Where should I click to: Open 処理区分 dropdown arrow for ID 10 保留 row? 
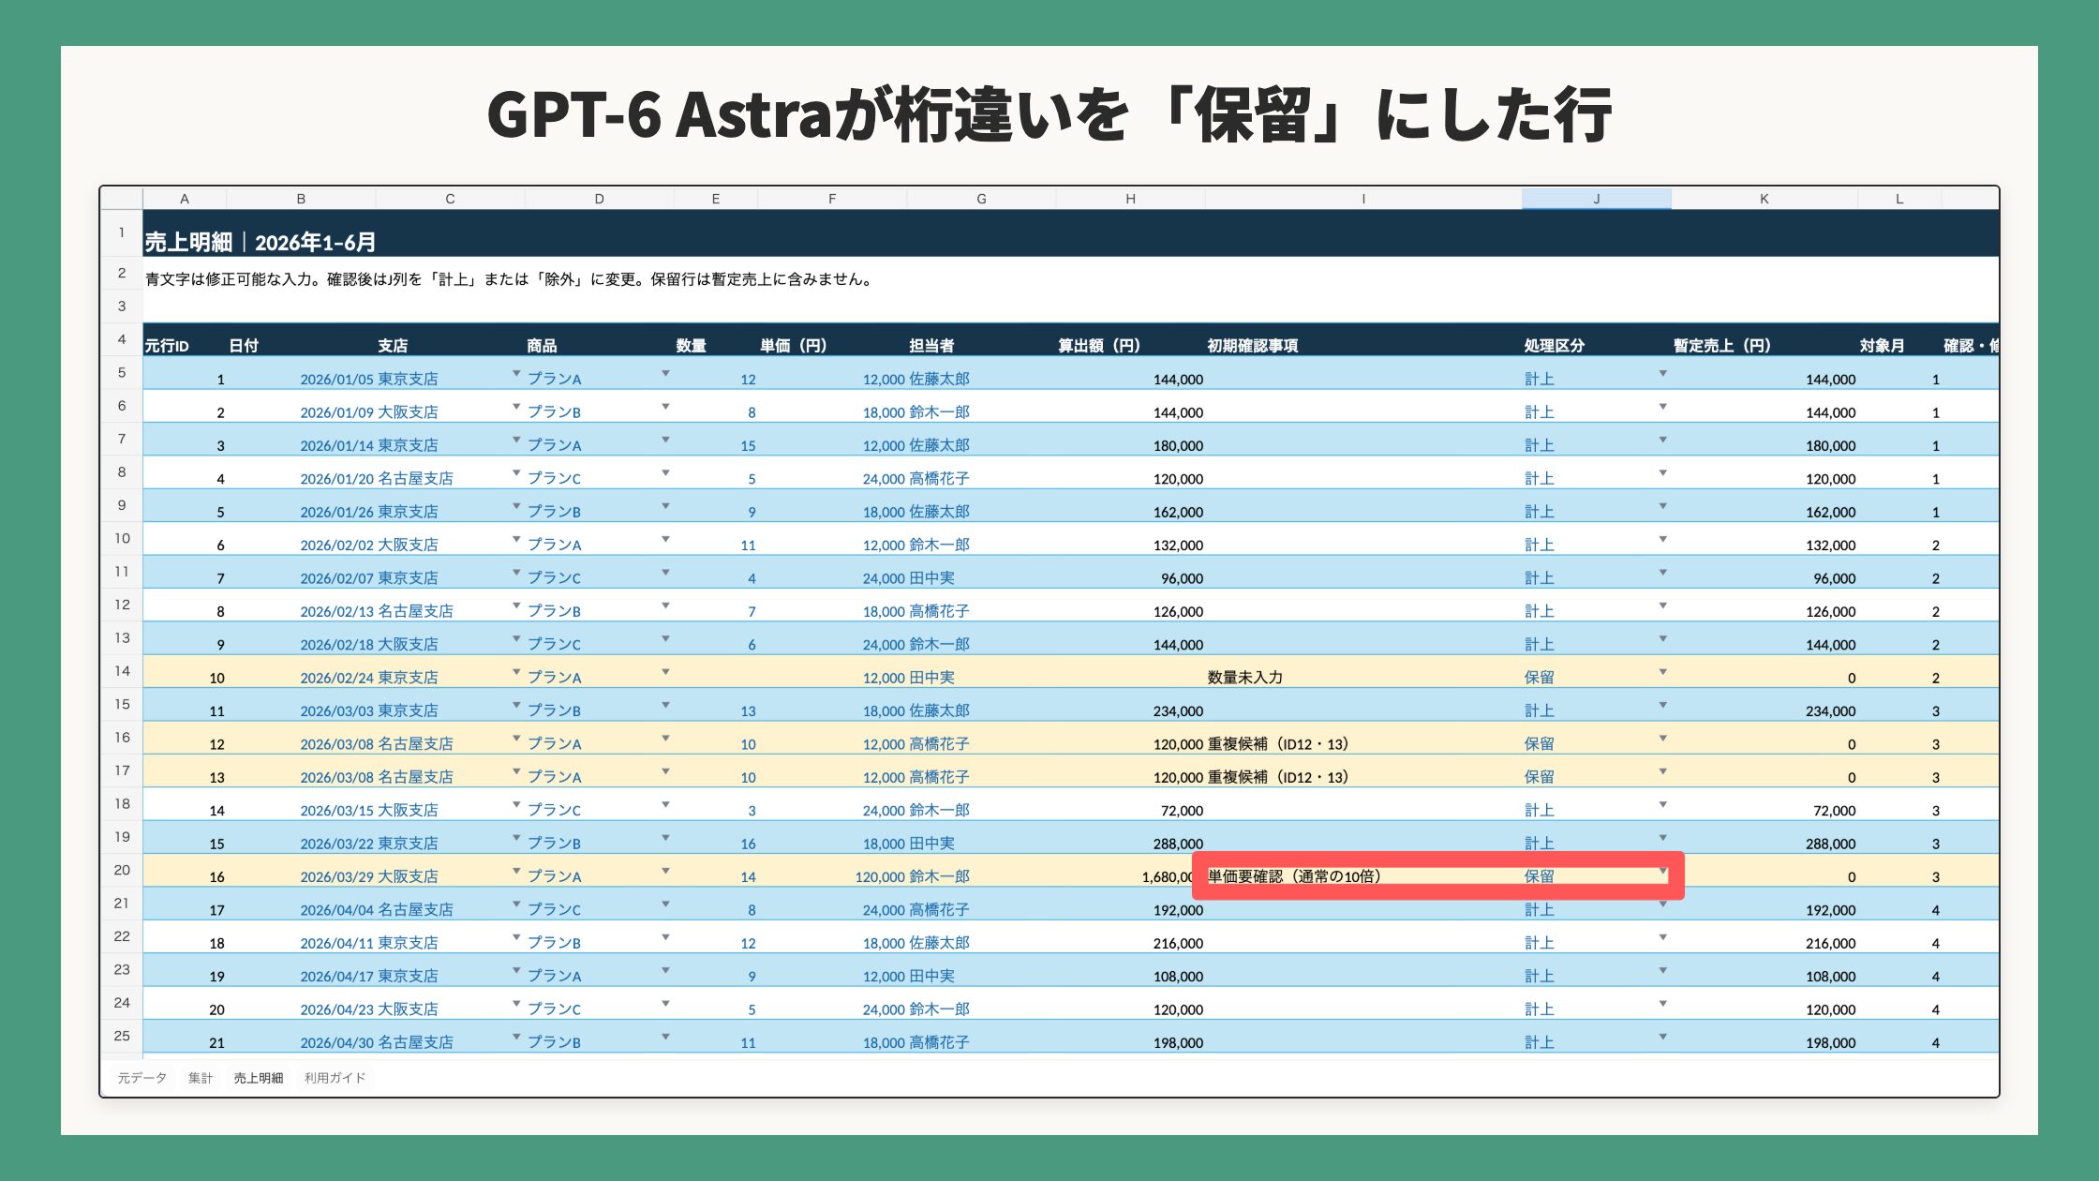(1662, 672)
